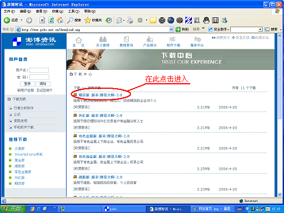
Task: Open the 收藏(A) menu
Action: tap(58, 11)
